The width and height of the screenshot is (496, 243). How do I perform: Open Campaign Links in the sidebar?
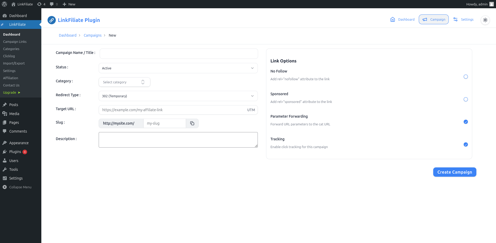[15, 42]
